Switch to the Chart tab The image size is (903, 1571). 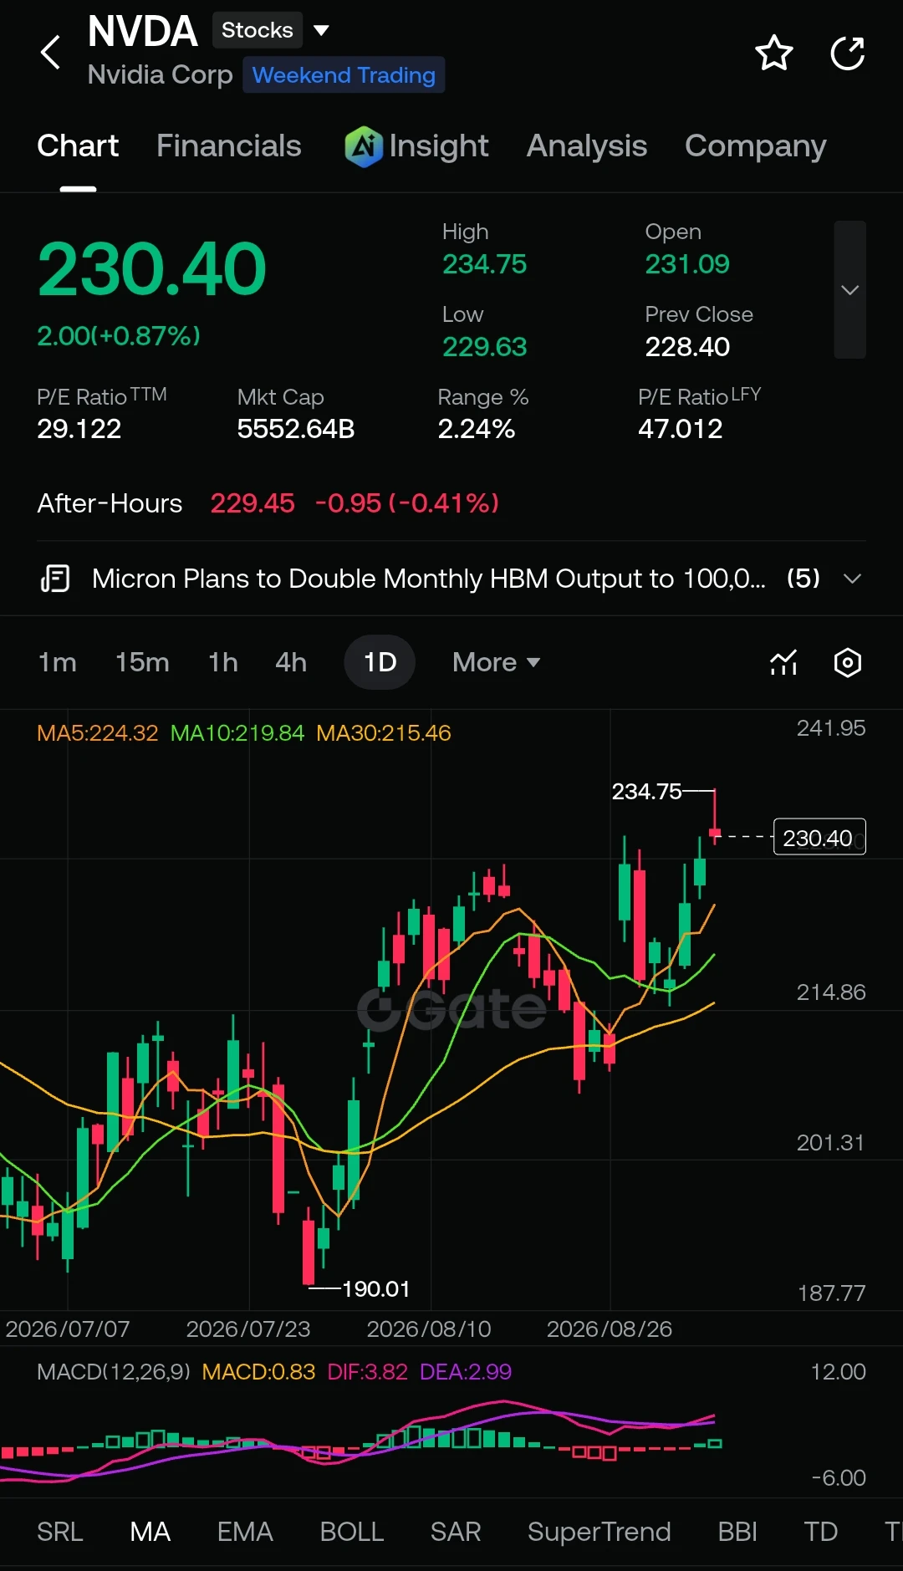(x=78, y=146)
